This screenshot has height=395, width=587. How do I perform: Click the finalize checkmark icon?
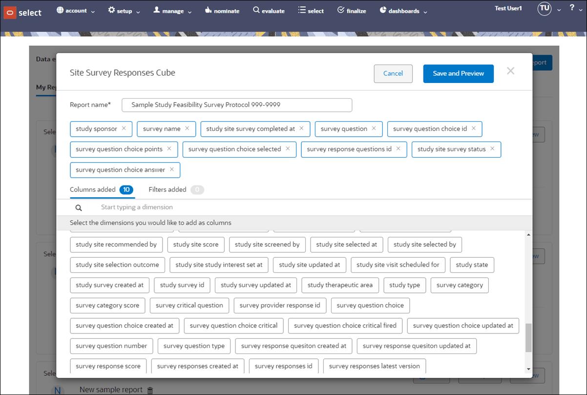[x=340, y=10]
